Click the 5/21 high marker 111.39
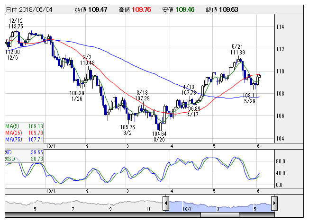Screen dimensions: 309x222 [x=238, y=49]
